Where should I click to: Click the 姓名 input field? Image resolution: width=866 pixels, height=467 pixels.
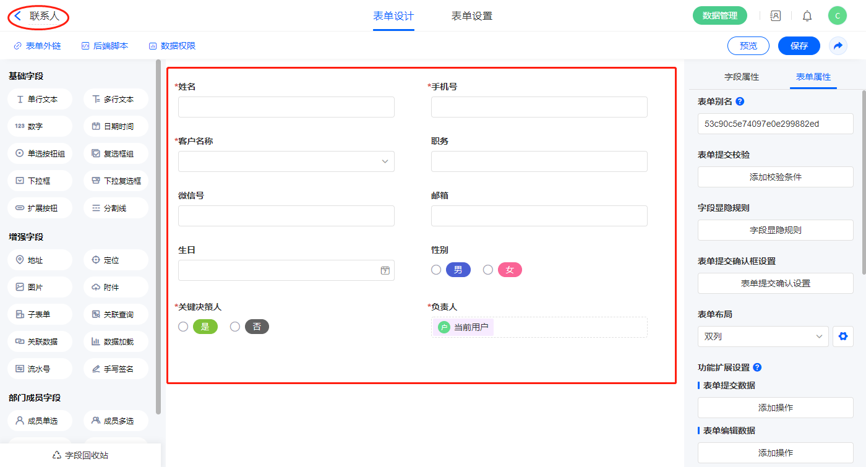point(286,107)
